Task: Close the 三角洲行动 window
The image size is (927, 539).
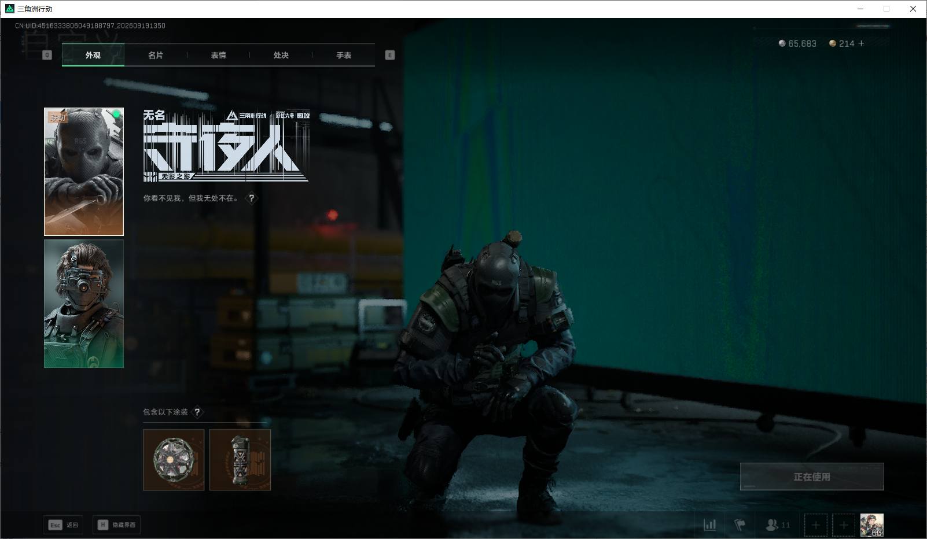Action: coord(913,9)
